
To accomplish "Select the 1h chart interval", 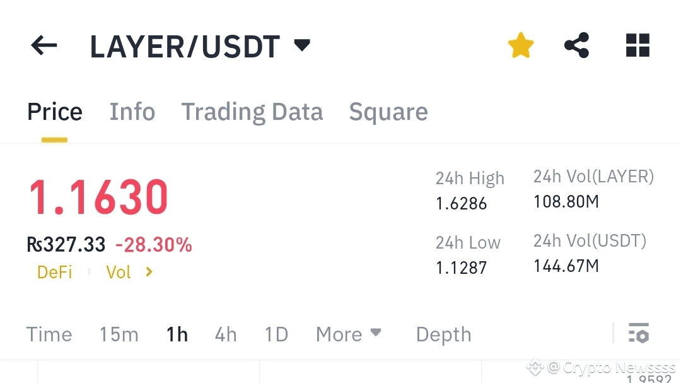I will tap(177, 334).
